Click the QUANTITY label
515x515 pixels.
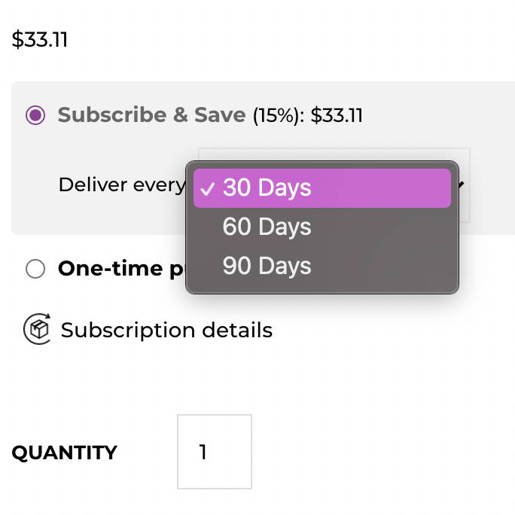pyautogui.click(x=65, y=453)
